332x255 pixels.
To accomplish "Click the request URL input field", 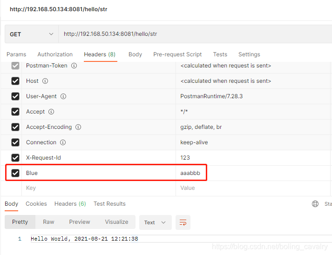I will [x=195, y=34].
